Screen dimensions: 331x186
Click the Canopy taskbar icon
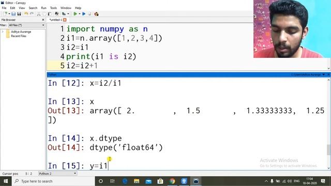(x=196, y=181)
